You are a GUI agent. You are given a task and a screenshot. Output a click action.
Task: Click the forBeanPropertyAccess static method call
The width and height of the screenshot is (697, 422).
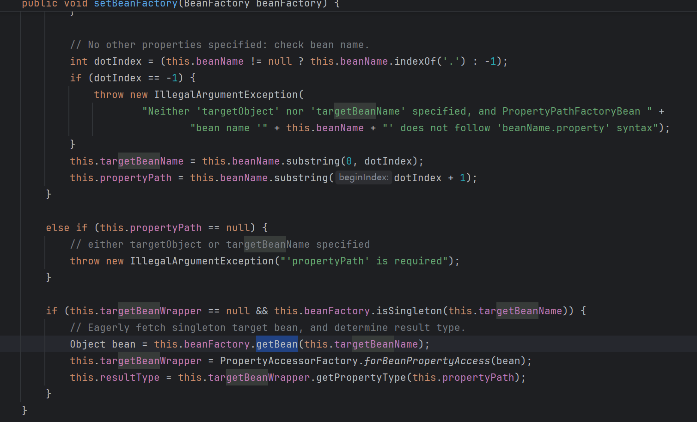tap(427, 361)
